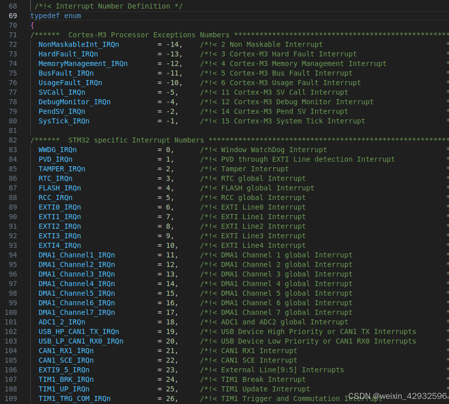
Task: Click RTC_IRQn identifier
Action: 55,178
